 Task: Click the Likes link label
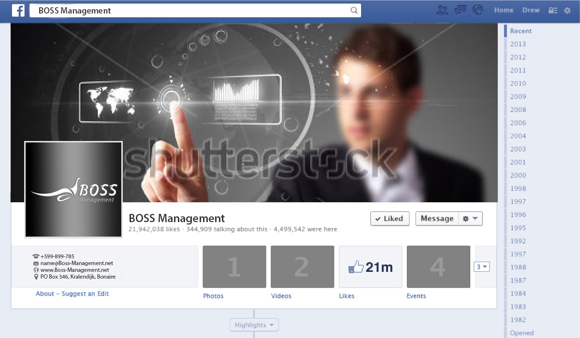point(347,296)
